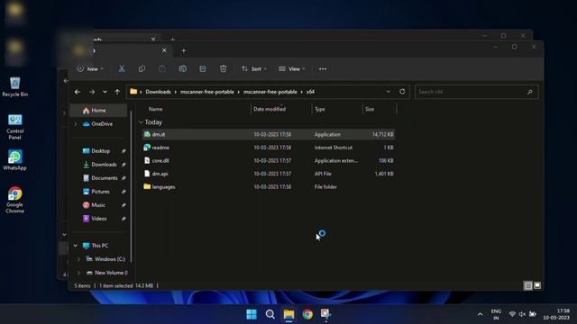577x324 pixels.
Task: Open a new tab with plus
Action: point(184,50)
